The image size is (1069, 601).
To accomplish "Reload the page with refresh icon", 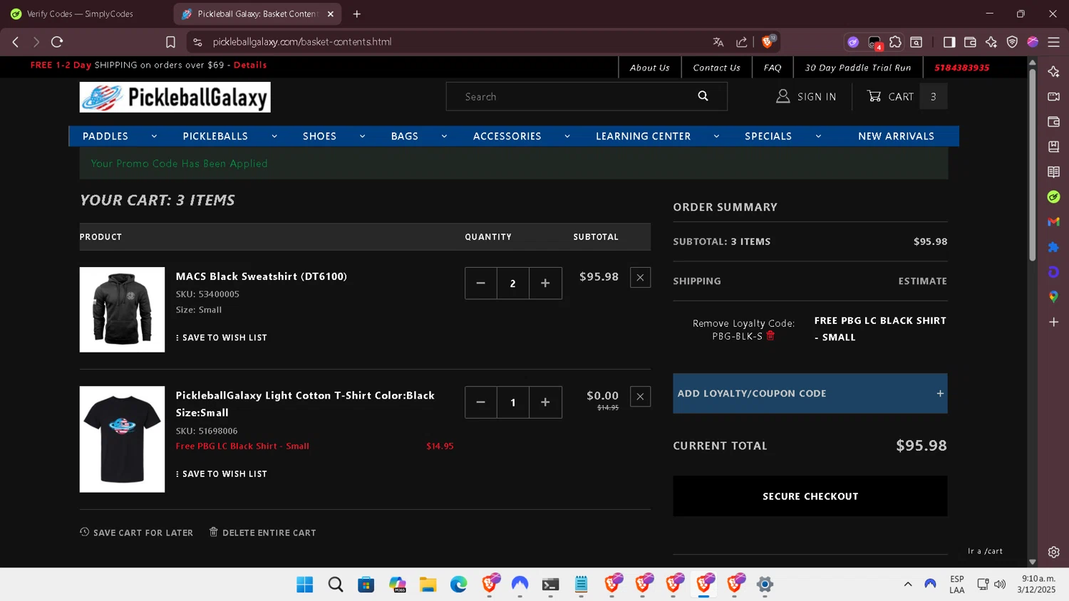I will (57, 42).
